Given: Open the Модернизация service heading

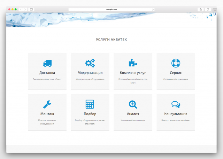Looking at the screenshot, I should point(90,73).
